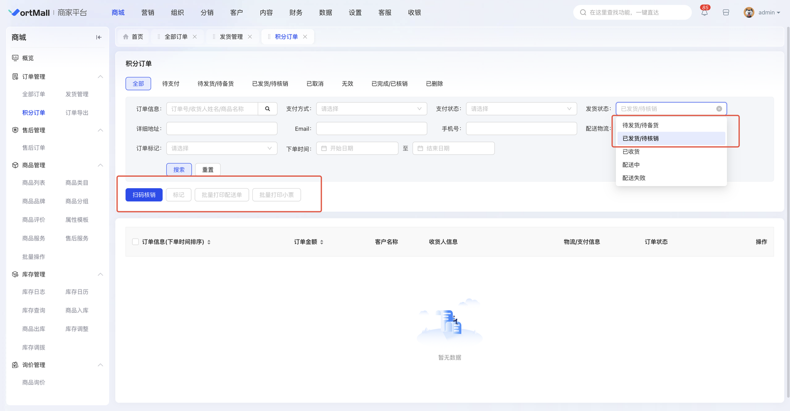Close the 发货管理 tab with its X

250,37
